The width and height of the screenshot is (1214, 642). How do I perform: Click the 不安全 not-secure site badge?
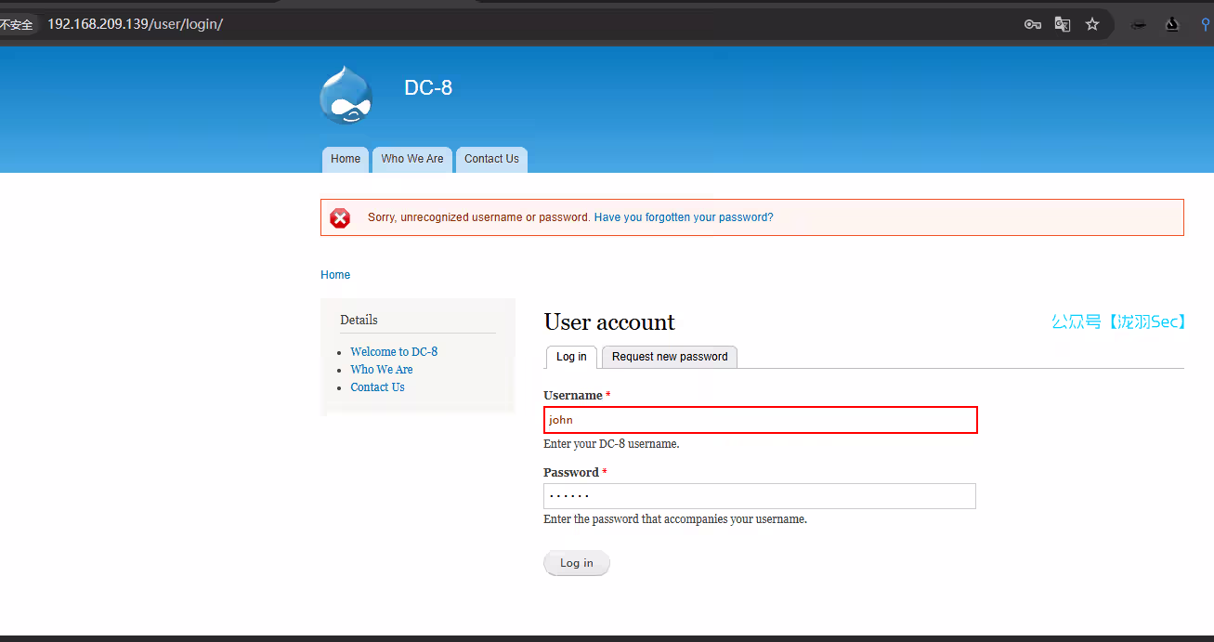coord(16,24)
